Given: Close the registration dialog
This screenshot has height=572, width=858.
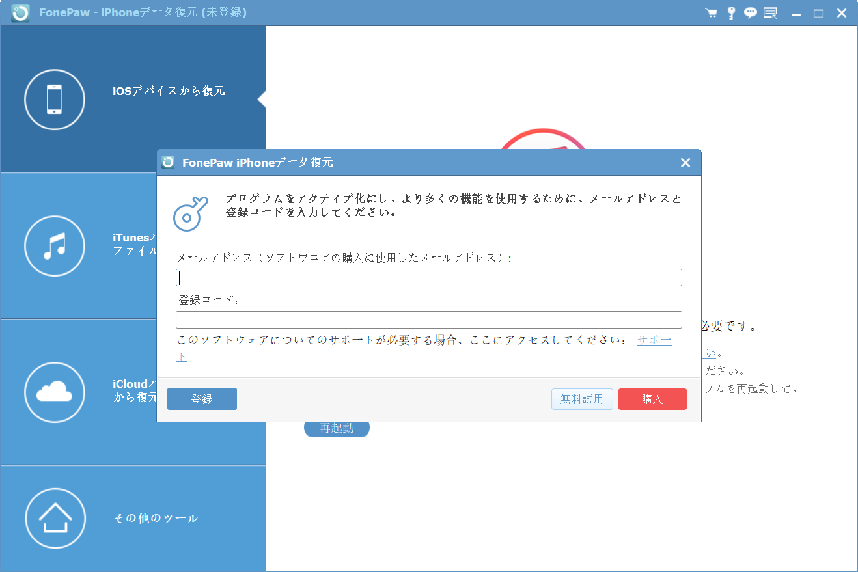Looking at the screenshot, I should click(x=685, y=163).
